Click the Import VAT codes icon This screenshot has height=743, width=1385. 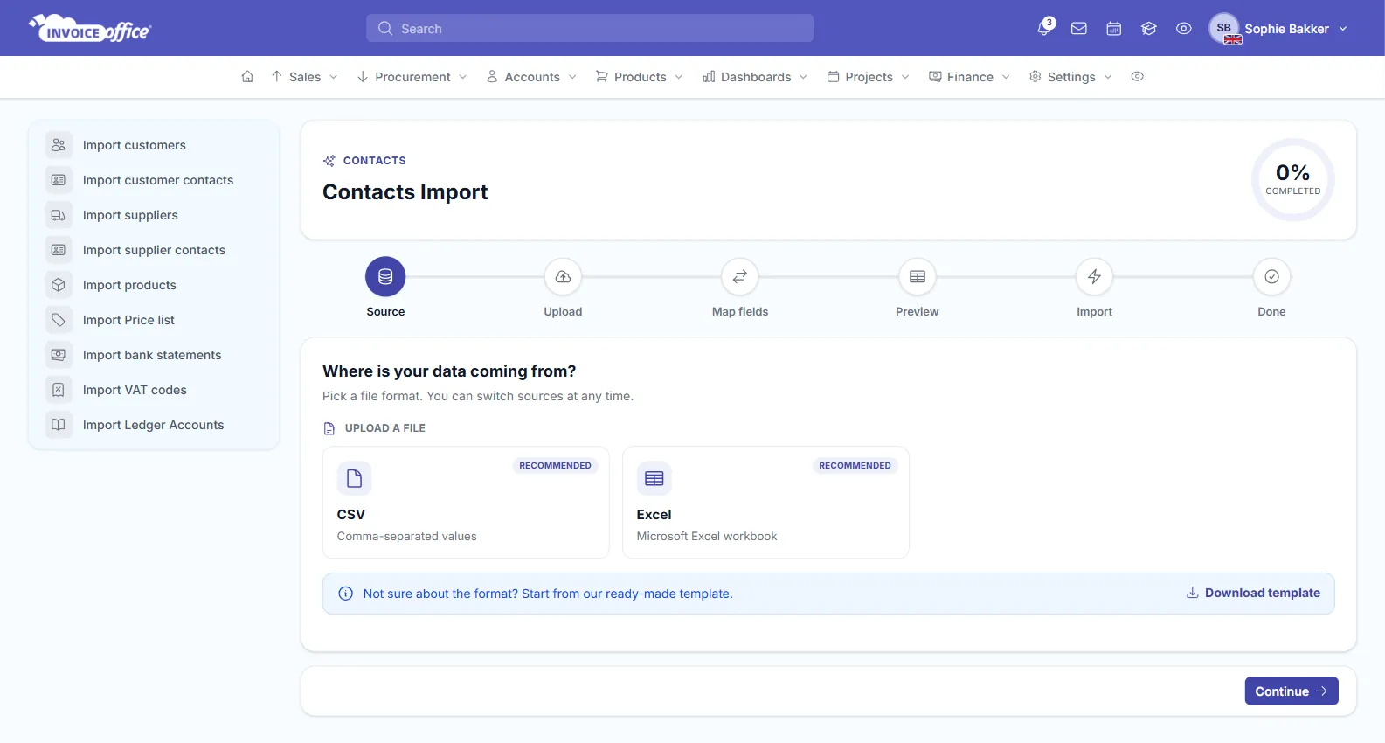59,390
